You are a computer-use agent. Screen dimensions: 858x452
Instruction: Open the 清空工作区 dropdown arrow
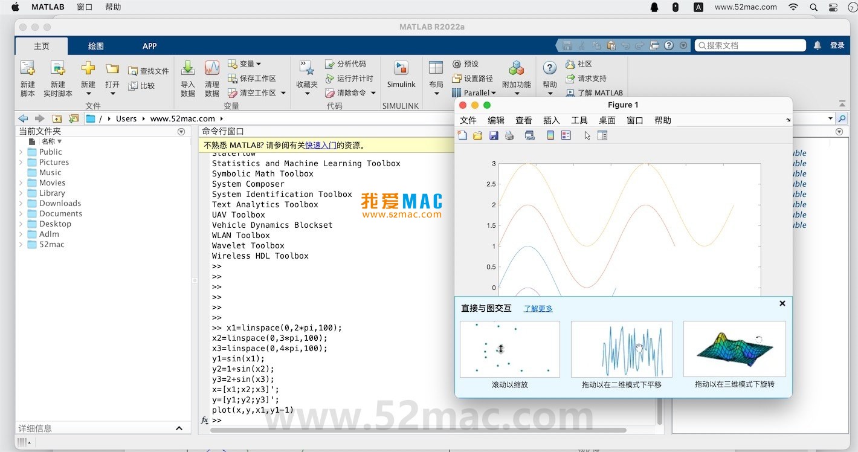tap(283, 93)
